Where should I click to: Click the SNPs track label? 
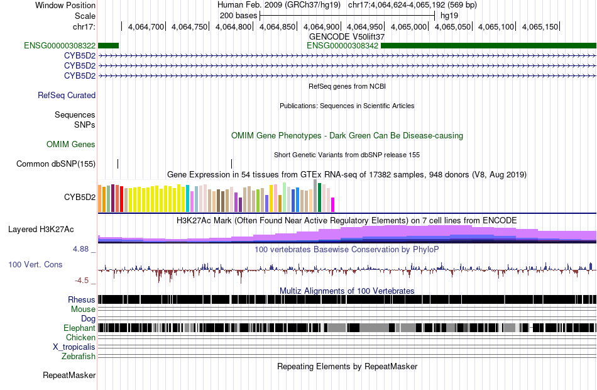tap(85, 125)
